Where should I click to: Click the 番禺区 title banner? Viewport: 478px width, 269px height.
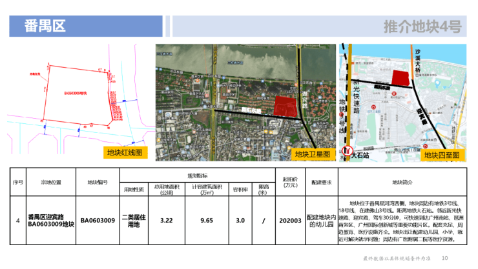point(45,26)
